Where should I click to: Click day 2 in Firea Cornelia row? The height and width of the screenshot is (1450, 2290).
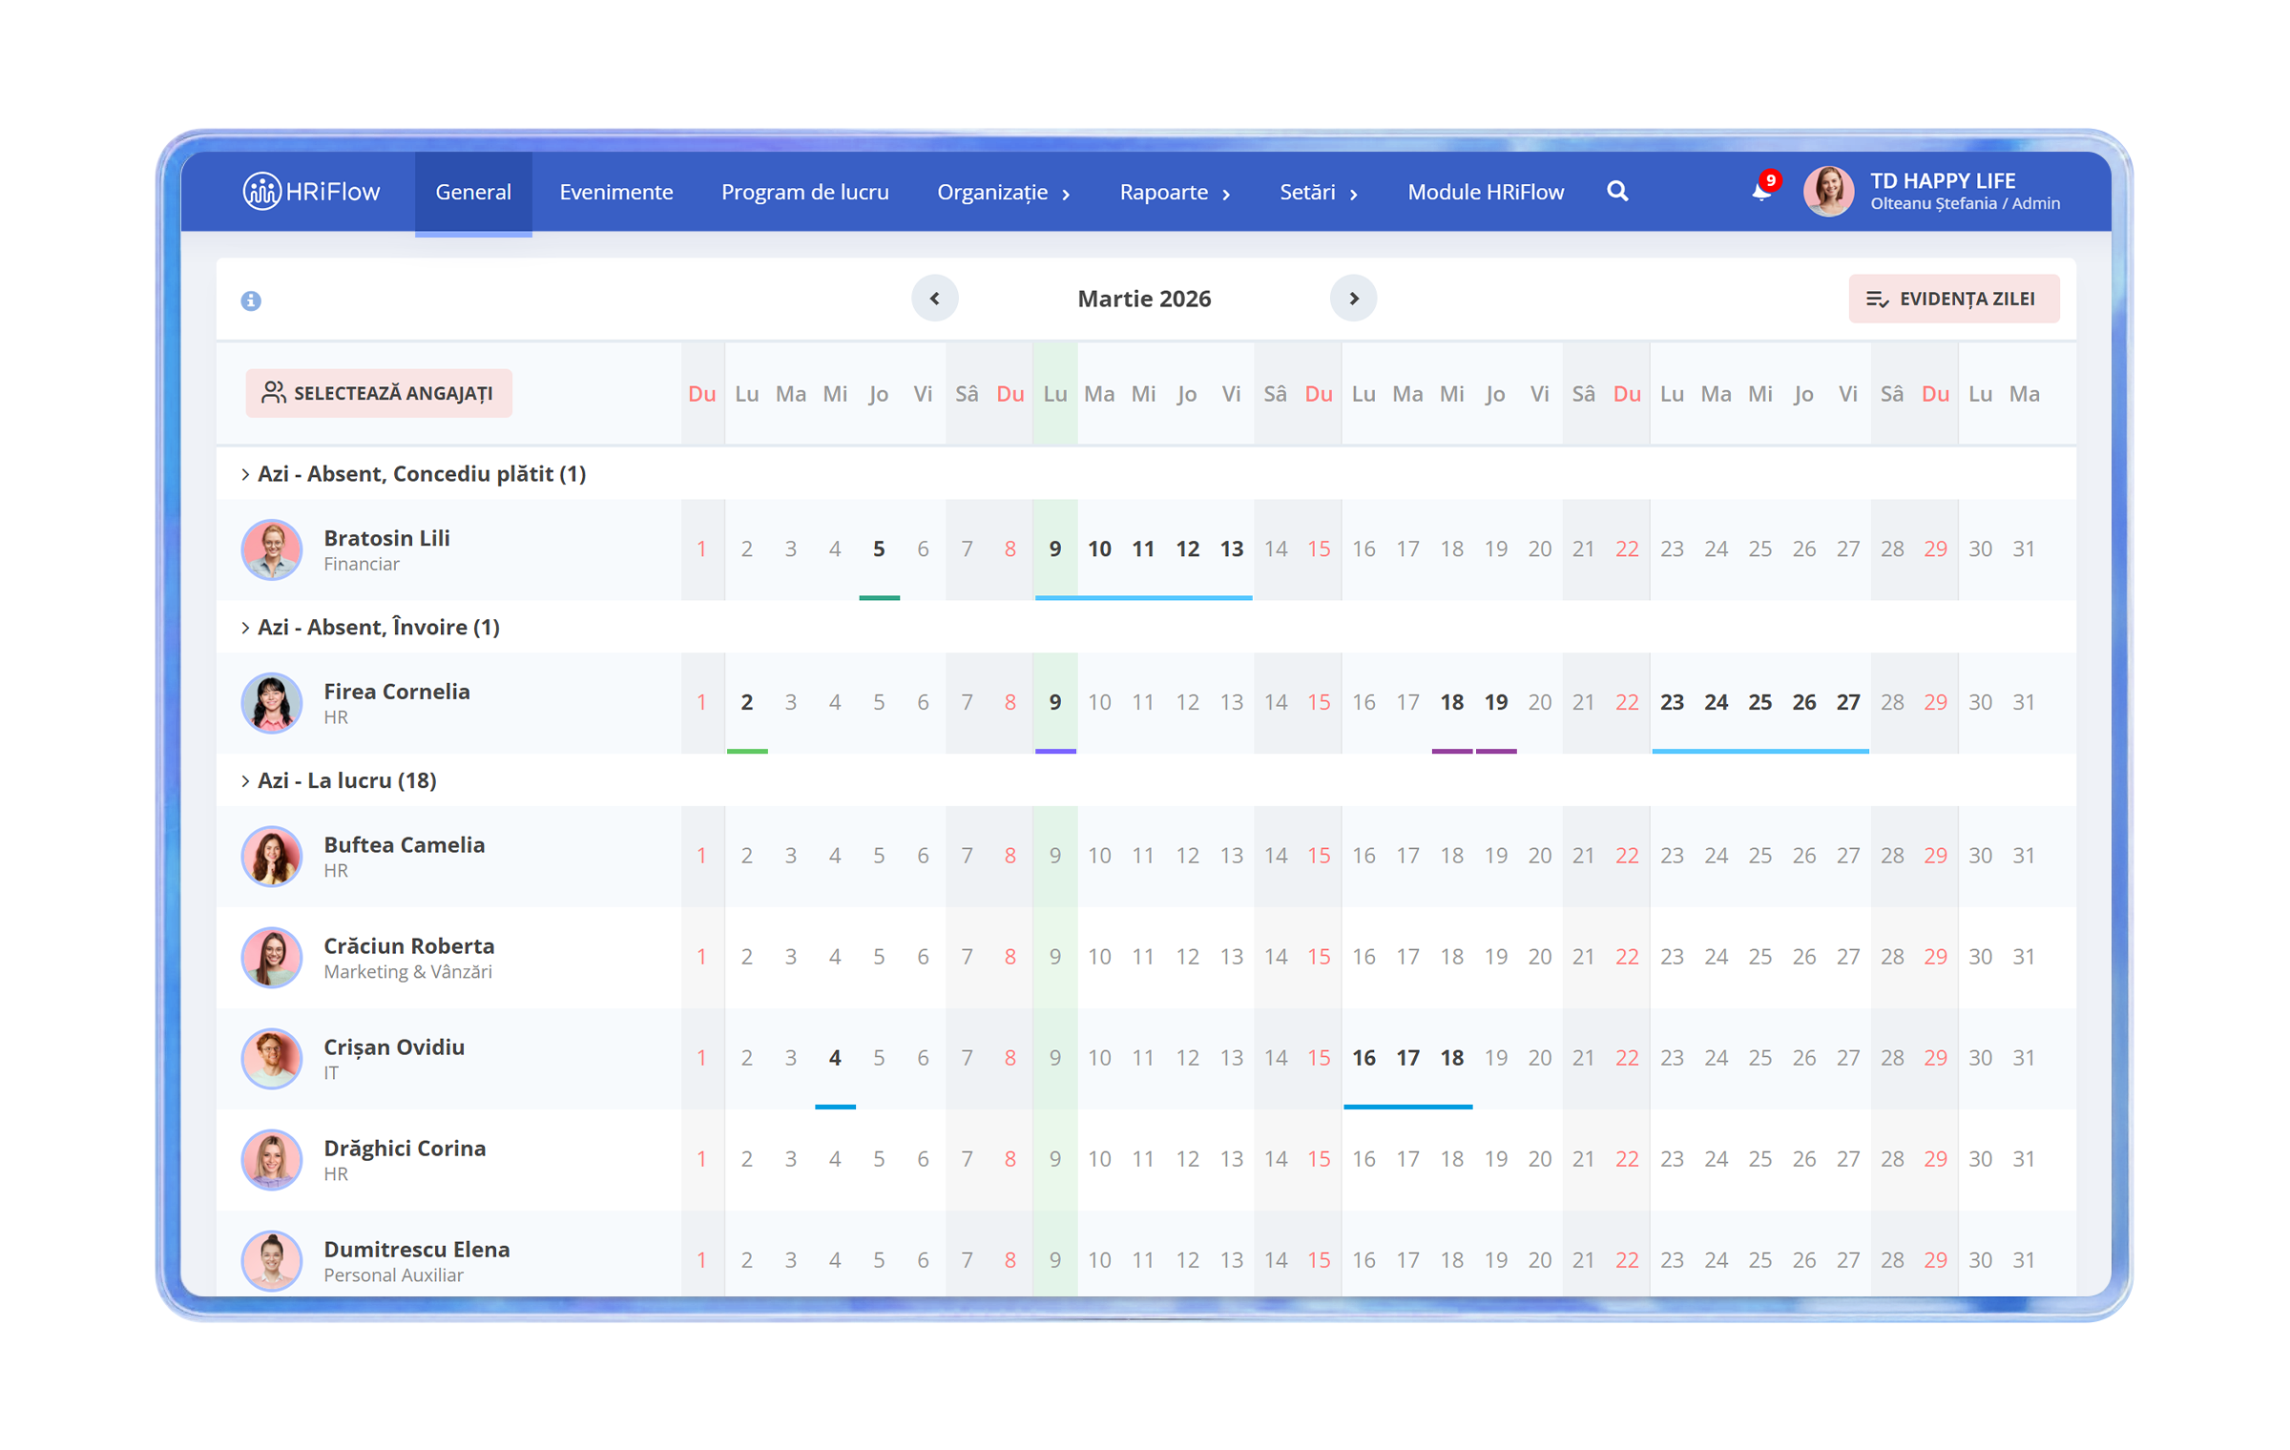pos(747,703)
